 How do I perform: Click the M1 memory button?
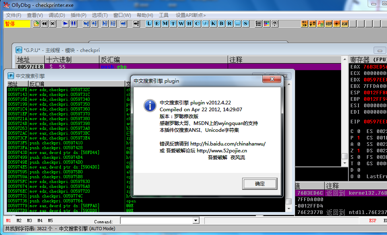click(8, 220)
